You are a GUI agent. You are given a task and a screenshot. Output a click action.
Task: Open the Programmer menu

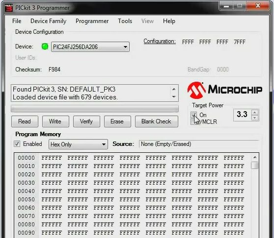coord(92,21)
